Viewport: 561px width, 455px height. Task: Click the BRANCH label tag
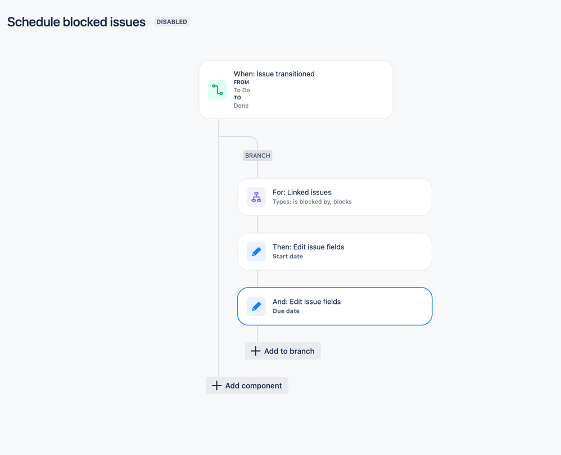tap(257, 156)
